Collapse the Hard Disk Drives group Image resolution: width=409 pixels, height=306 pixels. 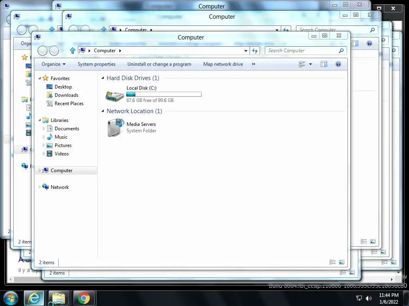(x=103, y=78)
